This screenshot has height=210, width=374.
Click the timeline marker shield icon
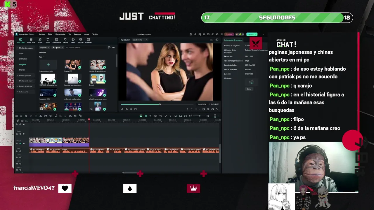point(166,116)
